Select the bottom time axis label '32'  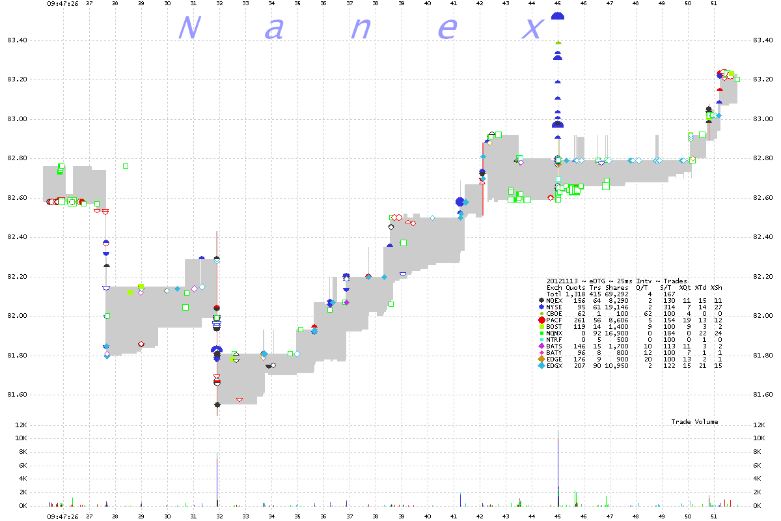point(219,516)
